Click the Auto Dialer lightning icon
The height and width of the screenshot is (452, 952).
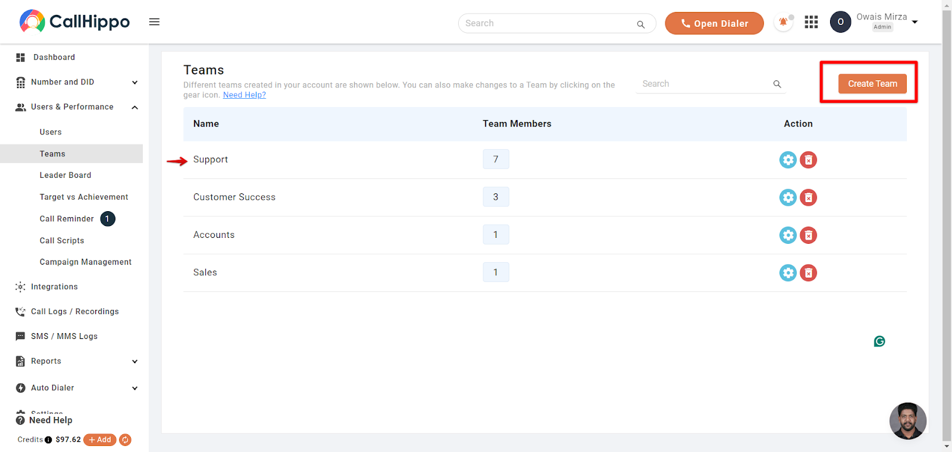(x=20, y=388)
